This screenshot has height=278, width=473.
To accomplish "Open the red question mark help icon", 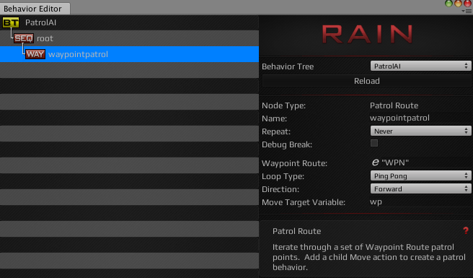I will (466, 231).
